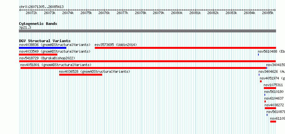Click the red esv3573695 variant bar
Image resolution: width=285 pixels, height=134 pixels.
point(185,48)
